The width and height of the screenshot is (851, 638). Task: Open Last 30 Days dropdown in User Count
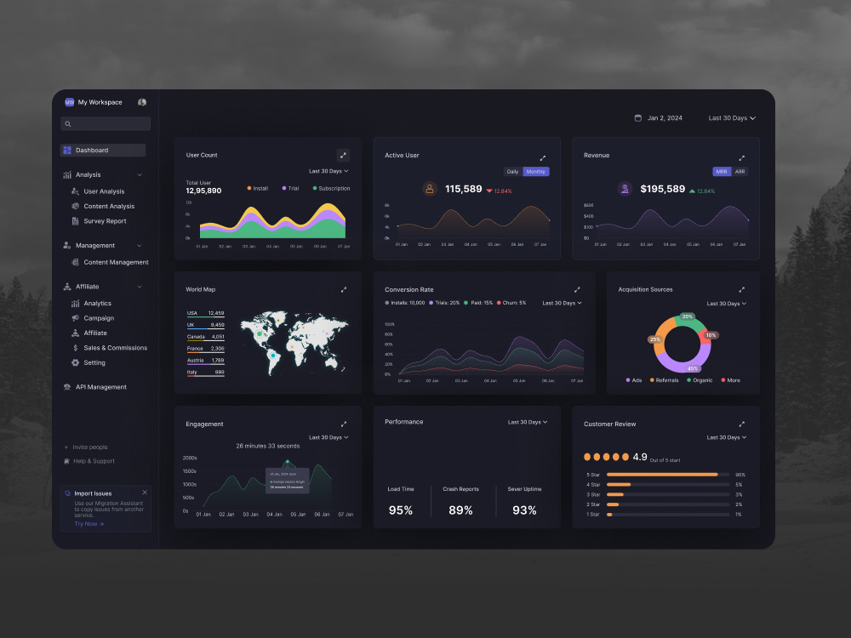328,171
